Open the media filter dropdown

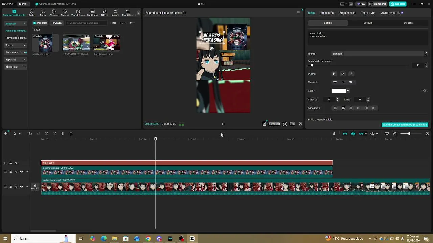point(132,23)
